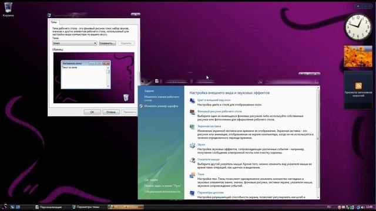The image size is (376, 211).
Task: Click the mouse pointers icon in Personalization
Action: pos(192,160)
